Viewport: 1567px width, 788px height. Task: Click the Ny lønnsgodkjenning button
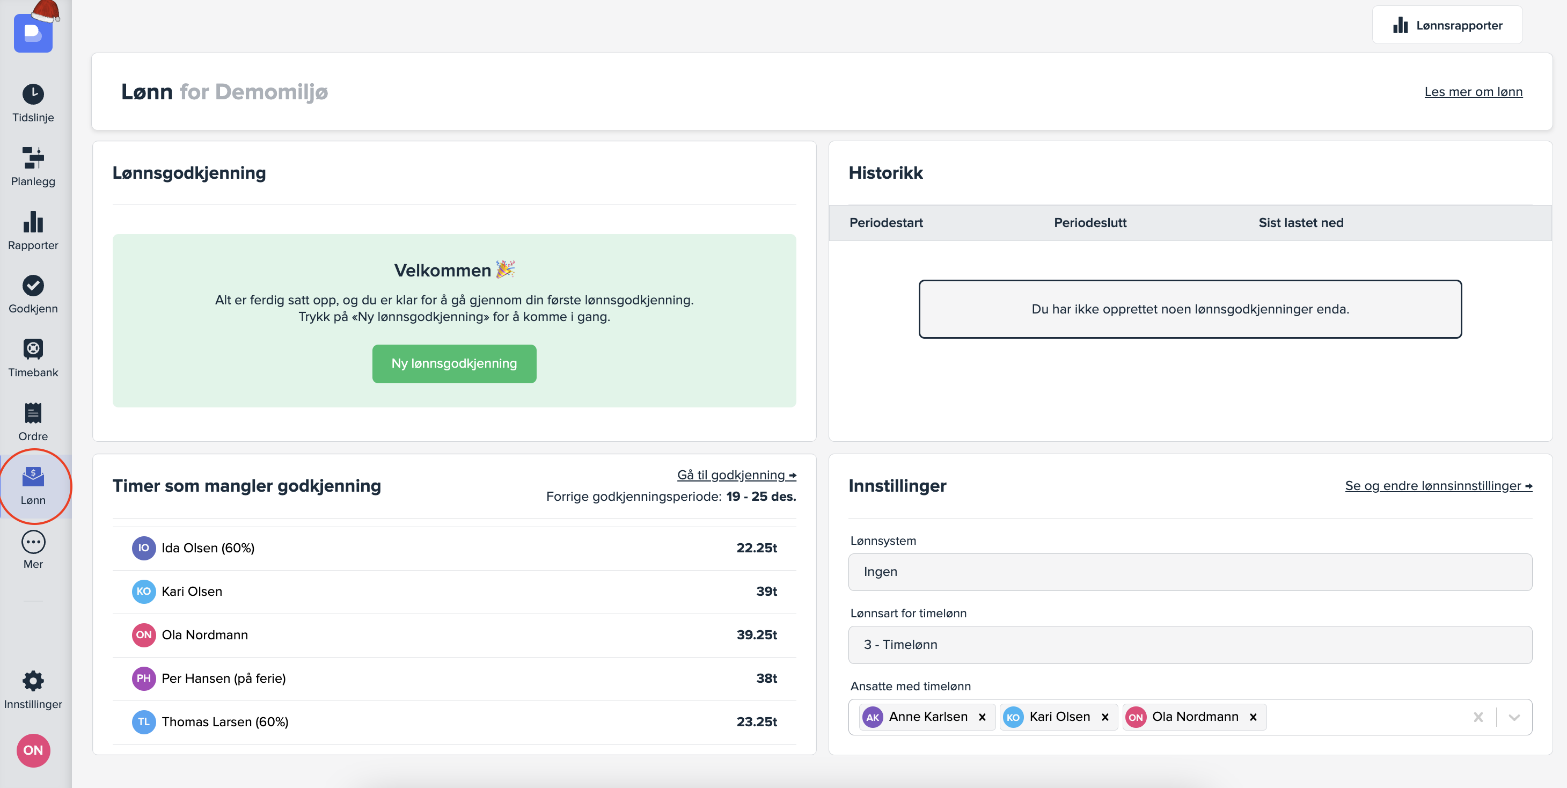pyautogui.click(x=454, y=363)
